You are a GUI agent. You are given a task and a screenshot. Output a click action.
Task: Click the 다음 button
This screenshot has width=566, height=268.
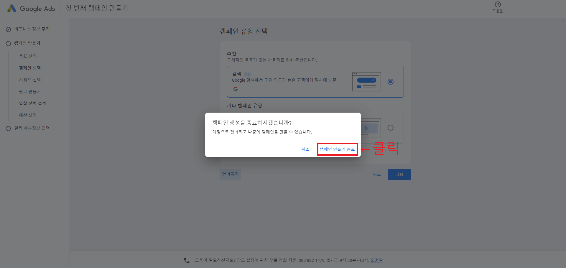pos(399,174)
